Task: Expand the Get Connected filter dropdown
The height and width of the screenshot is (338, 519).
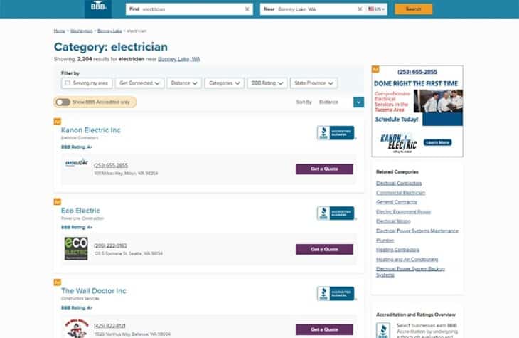Action: pos(138,83)
